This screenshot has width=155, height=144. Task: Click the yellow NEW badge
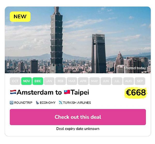[20, 17]
